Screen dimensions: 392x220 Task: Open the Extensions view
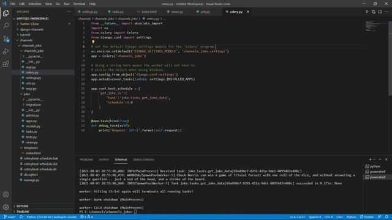6,64
